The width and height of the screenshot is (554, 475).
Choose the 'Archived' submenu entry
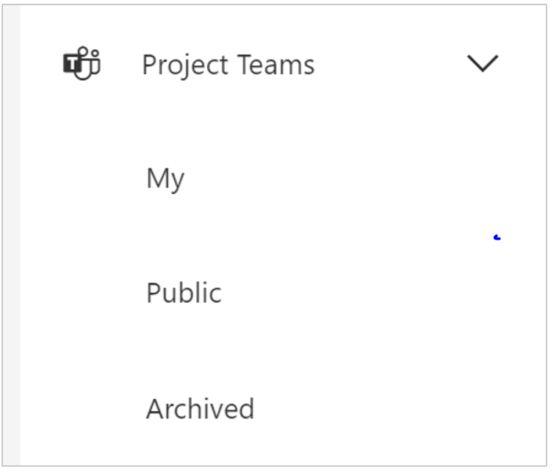tap(200, 409)
